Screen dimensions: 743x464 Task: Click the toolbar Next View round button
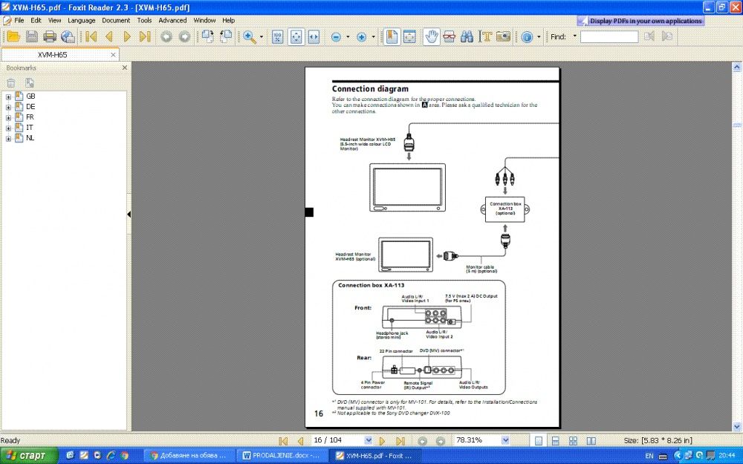184,36
